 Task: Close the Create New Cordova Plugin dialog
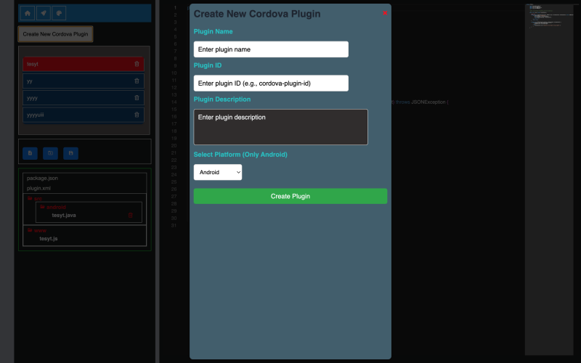coord(385,13)
